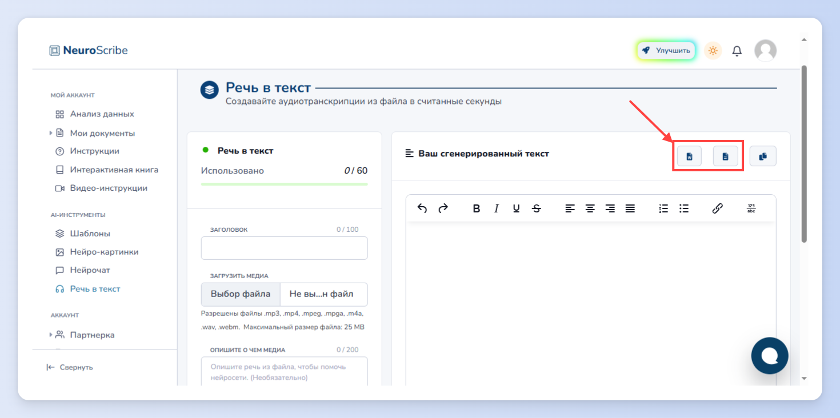The image size is (840, 418).
Task: Toggle underline formatting
Action: [x=517, y=208]
